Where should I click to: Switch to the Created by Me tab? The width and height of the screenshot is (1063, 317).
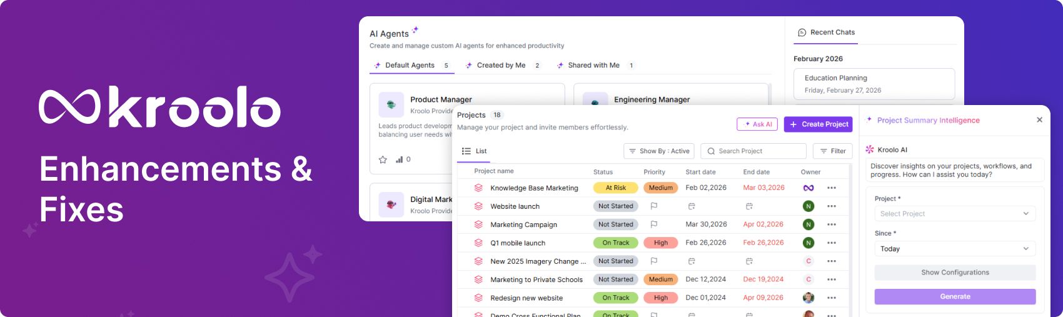[503, 65]
